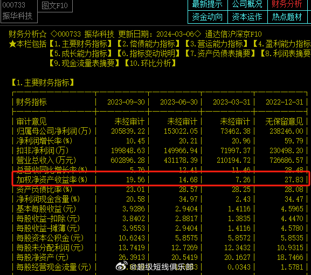The width and height of the screenshot is (311, 275).
Task: Click the 每股收益-扣除(元) row label
Action: (x=48, y=218)
